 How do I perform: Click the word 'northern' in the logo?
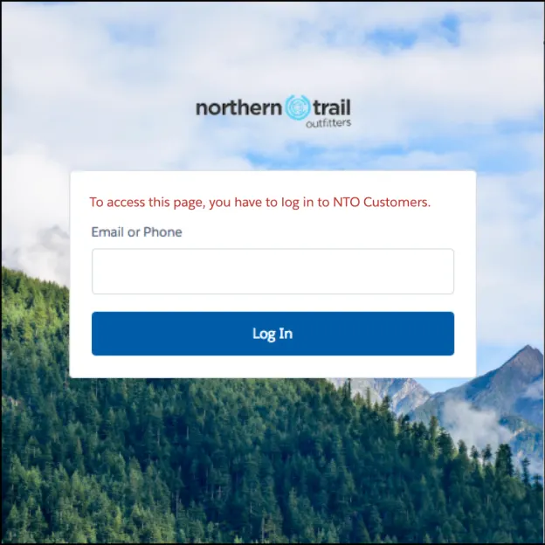(238, 108)
